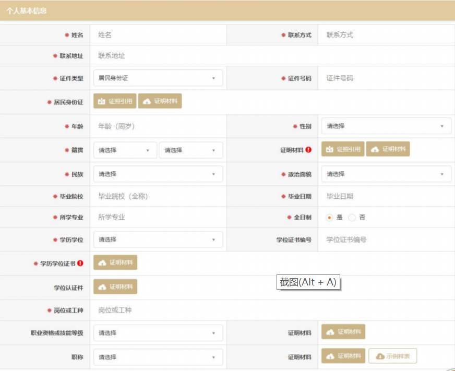Open the 学历学位 dropdown

(158, 240)
